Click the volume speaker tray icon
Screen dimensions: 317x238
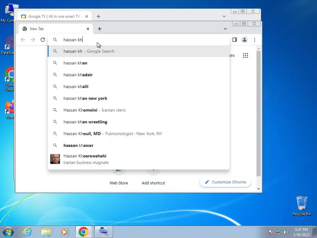[x=285, y=232]
